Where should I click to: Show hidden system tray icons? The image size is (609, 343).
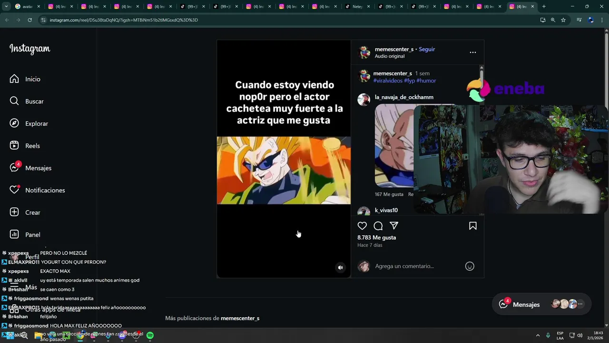[x=538, y=335]
